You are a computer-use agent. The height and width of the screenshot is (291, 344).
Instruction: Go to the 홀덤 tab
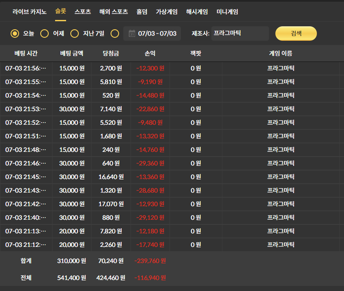tap(142, 11)
